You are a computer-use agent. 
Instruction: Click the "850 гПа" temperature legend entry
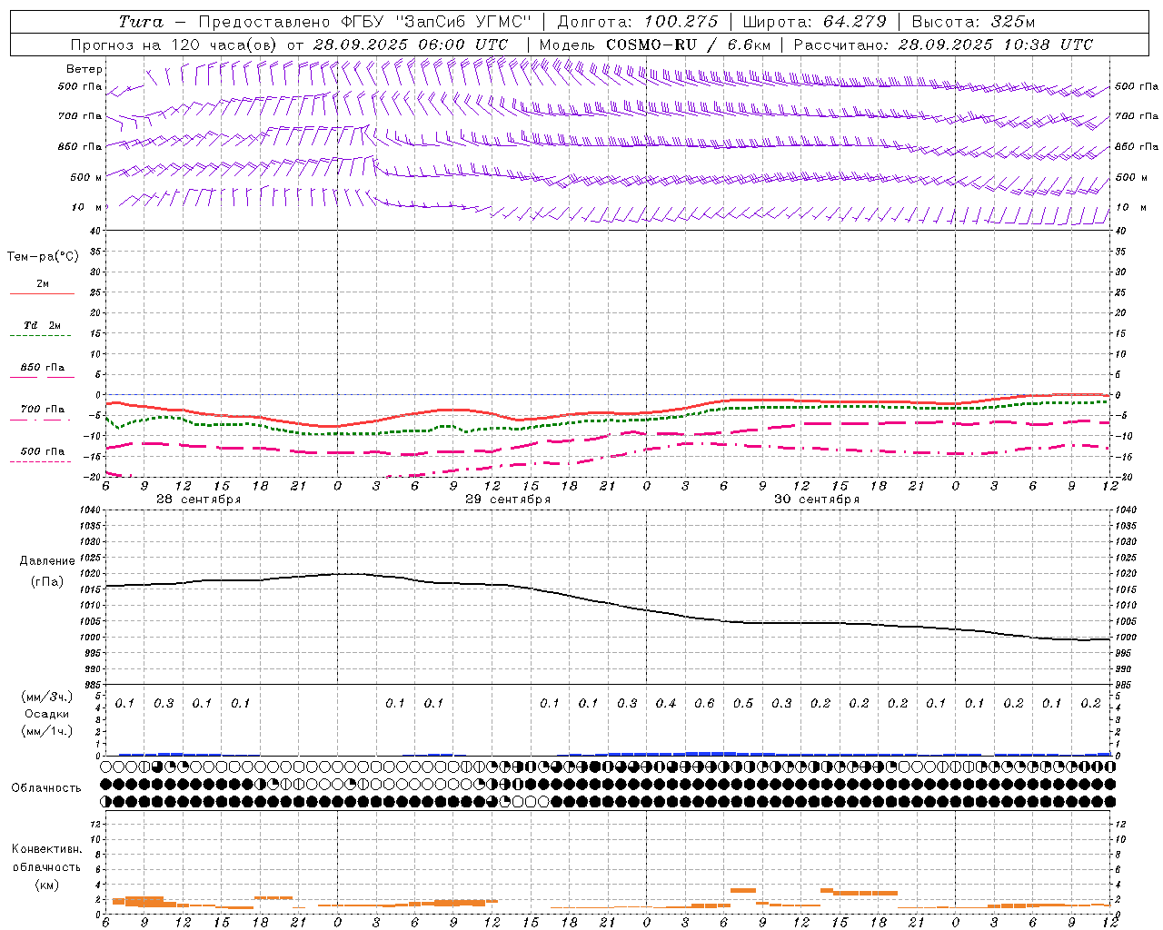point(43,368)
